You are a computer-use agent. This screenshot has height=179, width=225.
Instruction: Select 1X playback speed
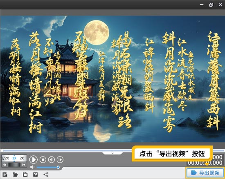coord(14,158)
